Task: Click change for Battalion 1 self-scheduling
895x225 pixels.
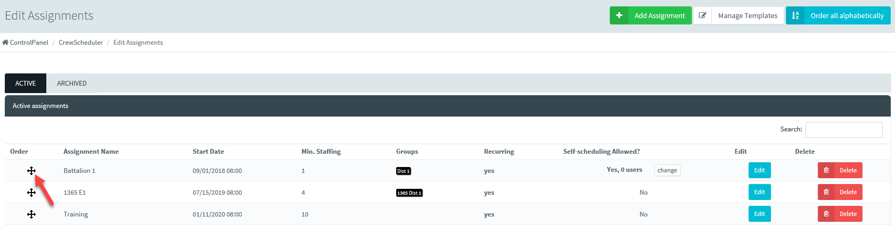Action: pyautogui.click(x=667, y=170)
